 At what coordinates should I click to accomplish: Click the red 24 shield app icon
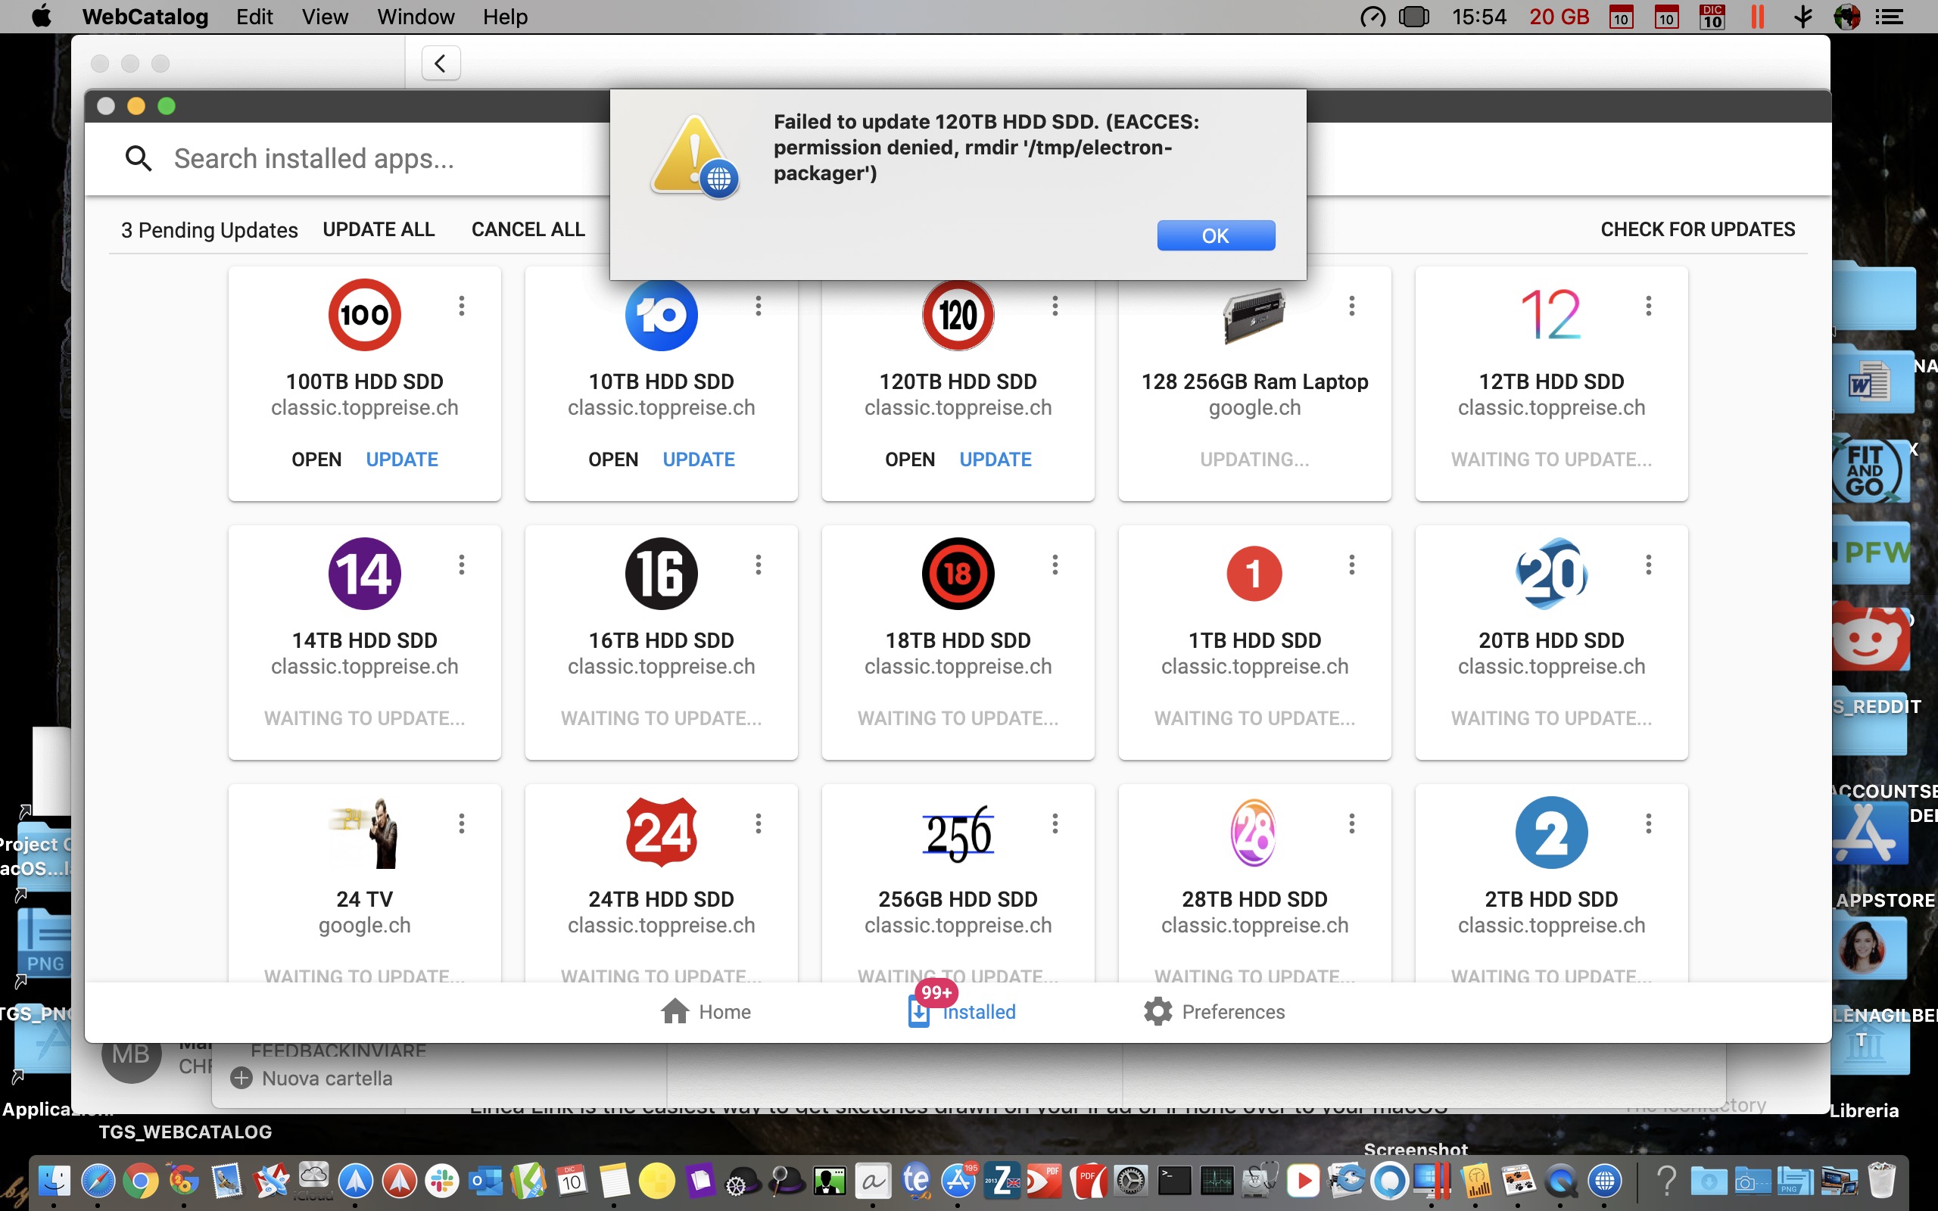pyautogui.click(x=662, y=832)
